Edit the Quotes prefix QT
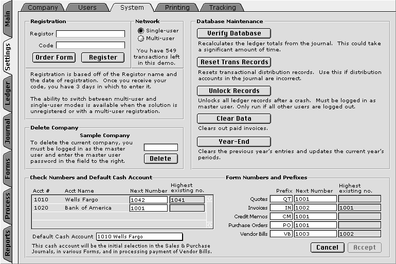The image size is (396, 264). tap(281, 199)
